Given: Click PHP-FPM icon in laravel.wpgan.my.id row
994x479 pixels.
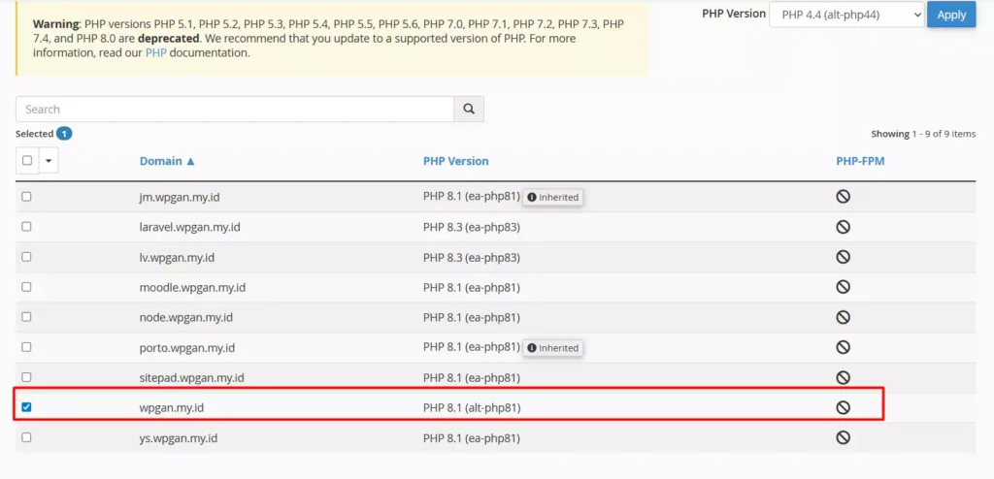Looking at the screenshot, I should pyautogui.click(x=843, y=227).
